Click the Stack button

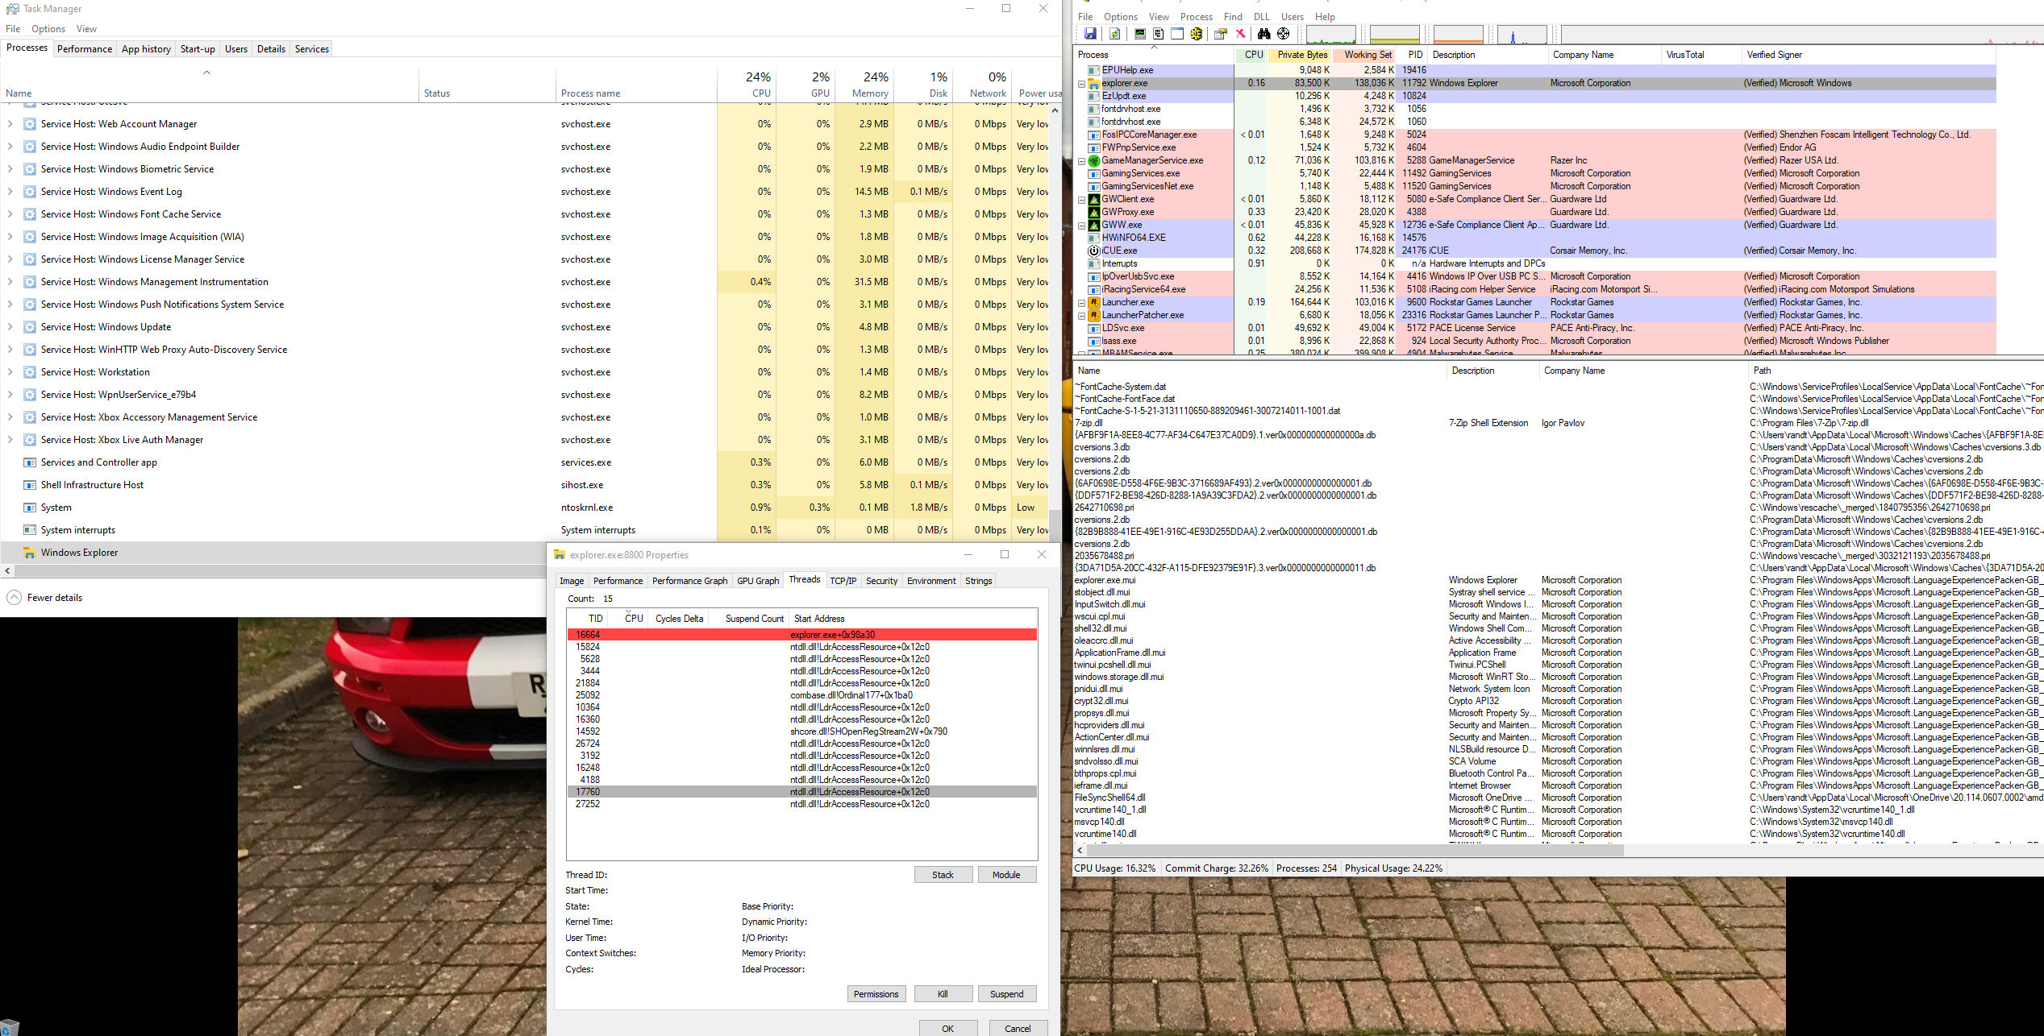(943, 875)
